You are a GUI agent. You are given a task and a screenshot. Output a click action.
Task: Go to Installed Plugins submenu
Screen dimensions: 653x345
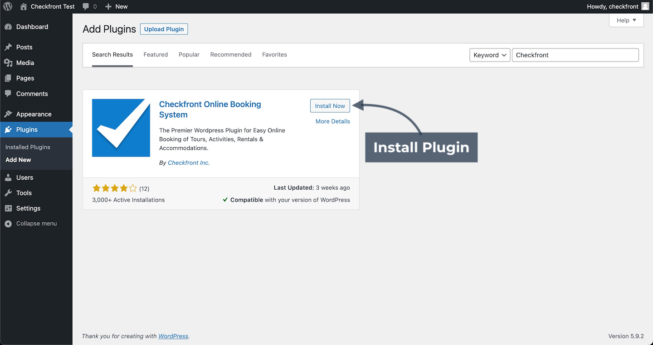click(28, 147)
